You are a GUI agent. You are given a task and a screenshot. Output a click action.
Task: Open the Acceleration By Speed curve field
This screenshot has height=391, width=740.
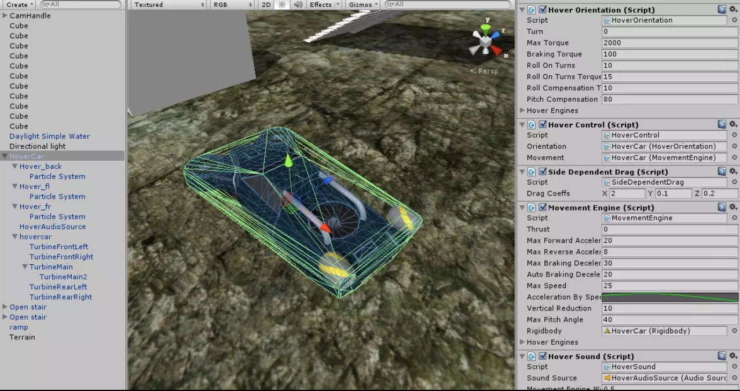click(x=670, y=297)
